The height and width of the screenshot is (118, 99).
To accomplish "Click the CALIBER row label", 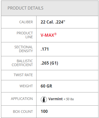I will (x=26, y=22).
